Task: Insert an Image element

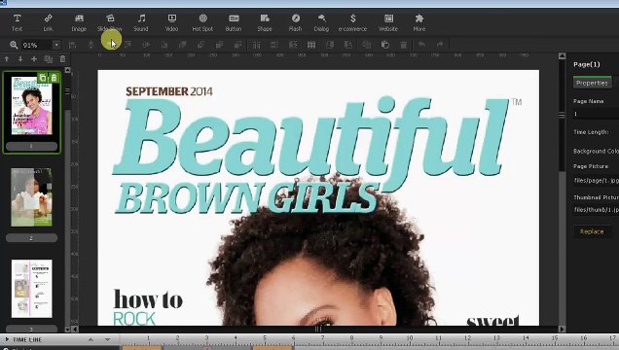Action: click(79, 23)
